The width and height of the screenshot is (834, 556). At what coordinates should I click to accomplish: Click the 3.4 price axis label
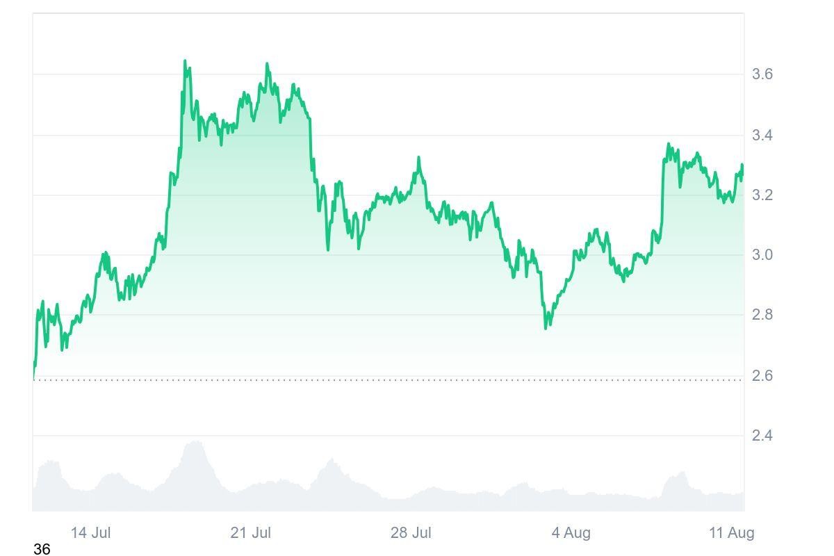point(762,135)
